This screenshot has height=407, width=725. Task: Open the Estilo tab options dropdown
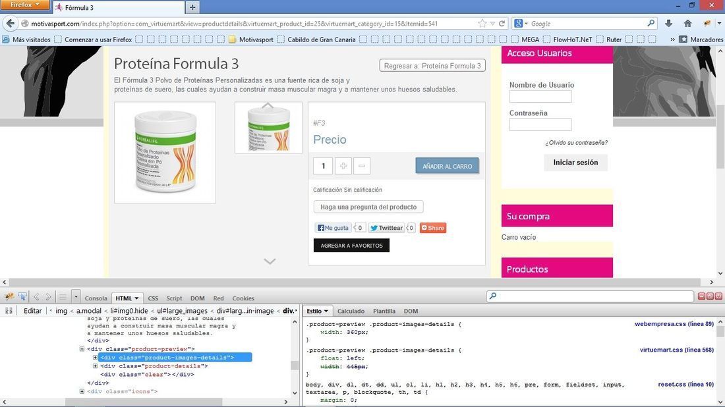326,312
